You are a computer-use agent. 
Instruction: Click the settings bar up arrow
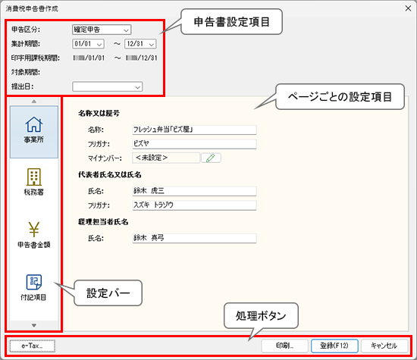(34, 102)
